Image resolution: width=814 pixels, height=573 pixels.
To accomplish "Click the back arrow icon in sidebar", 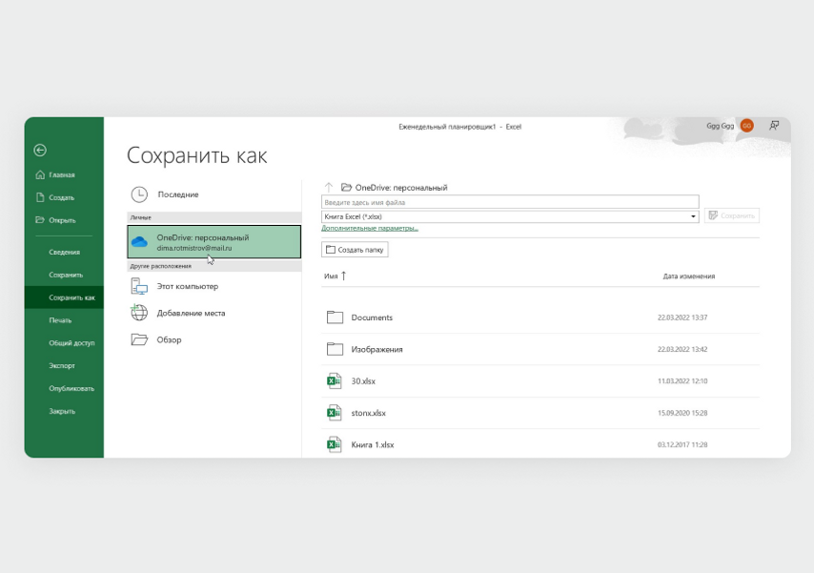I will [40, 150].
